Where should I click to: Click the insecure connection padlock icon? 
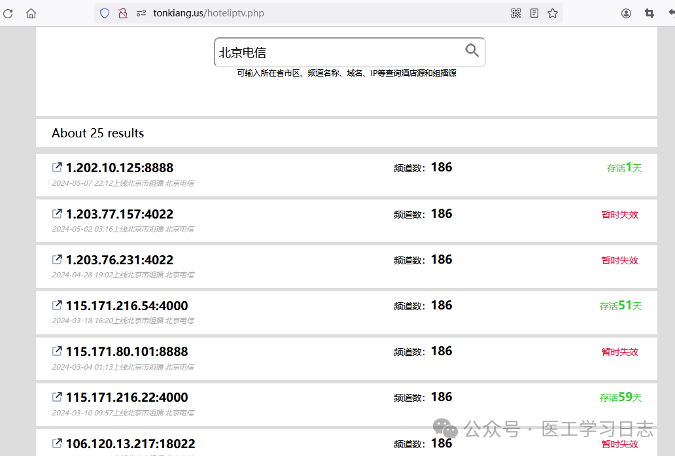(123, 13)
